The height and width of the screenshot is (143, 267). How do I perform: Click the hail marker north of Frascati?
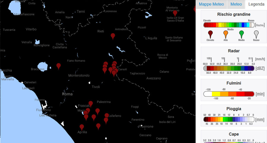(x=91, y=103)
